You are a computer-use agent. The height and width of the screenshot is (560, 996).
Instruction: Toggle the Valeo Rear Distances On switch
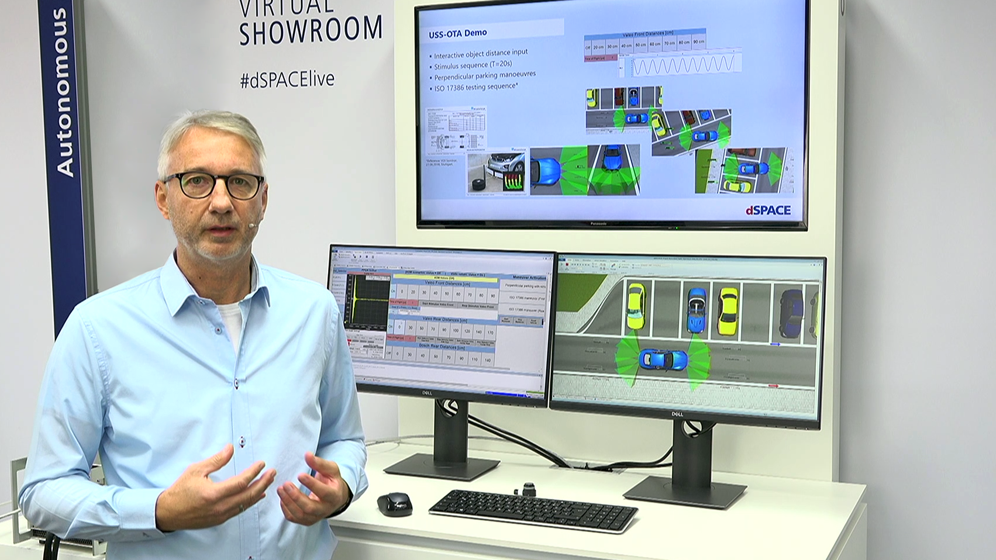[391, 327]
